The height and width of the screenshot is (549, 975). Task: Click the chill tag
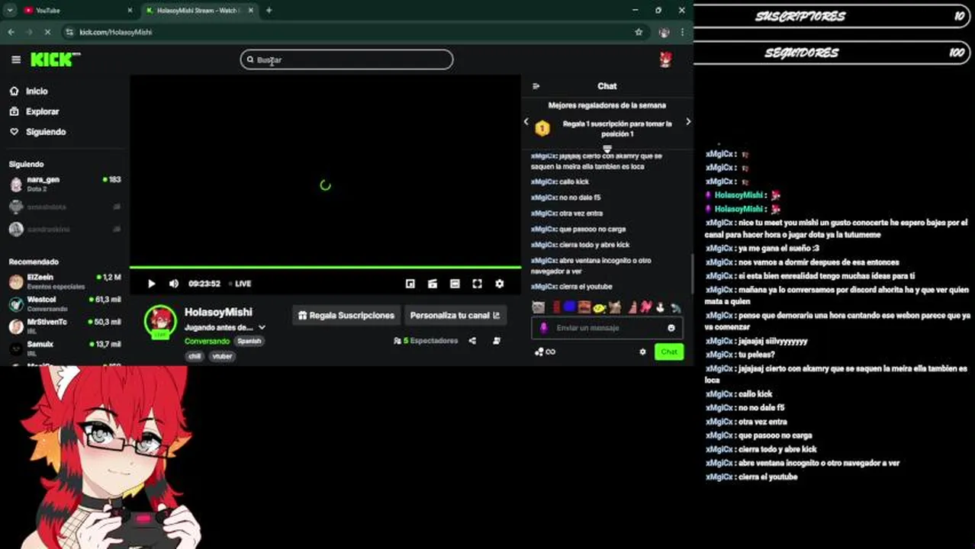pos(195,356)
